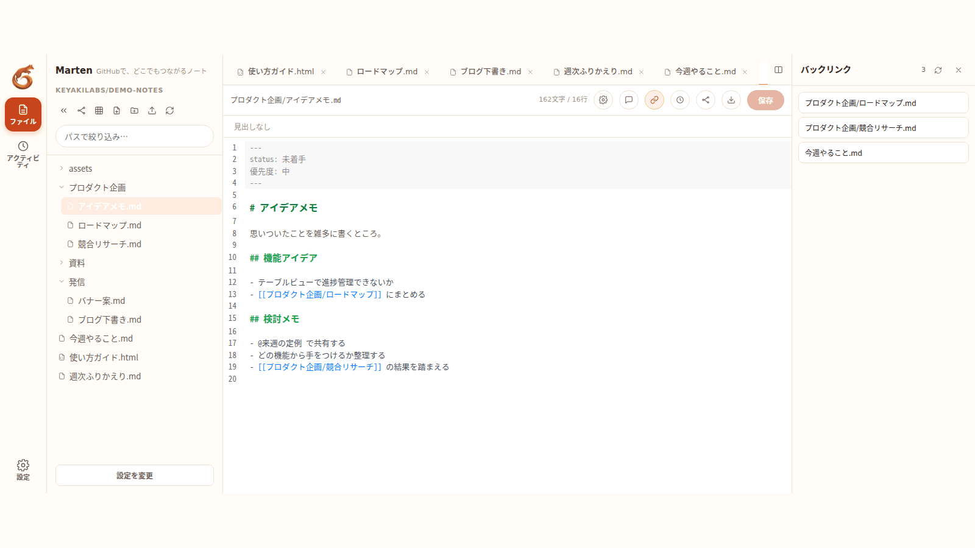Click the 保存 button
Screen dimensions: 975x548
(765, 100)
